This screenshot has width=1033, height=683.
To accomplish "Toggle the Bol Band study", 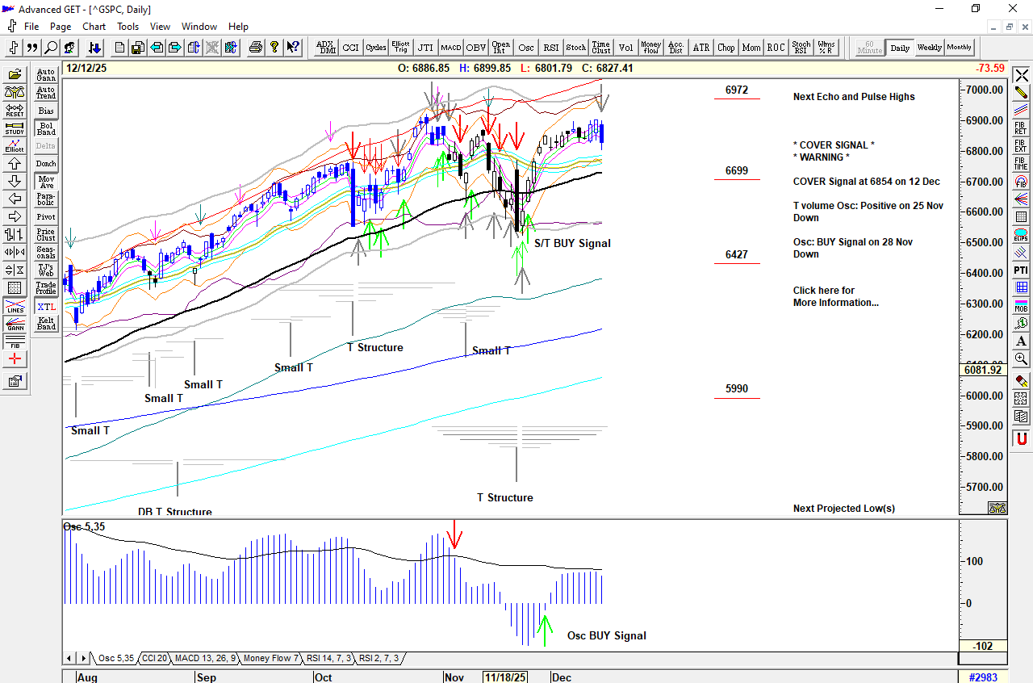I will [46, 128].
